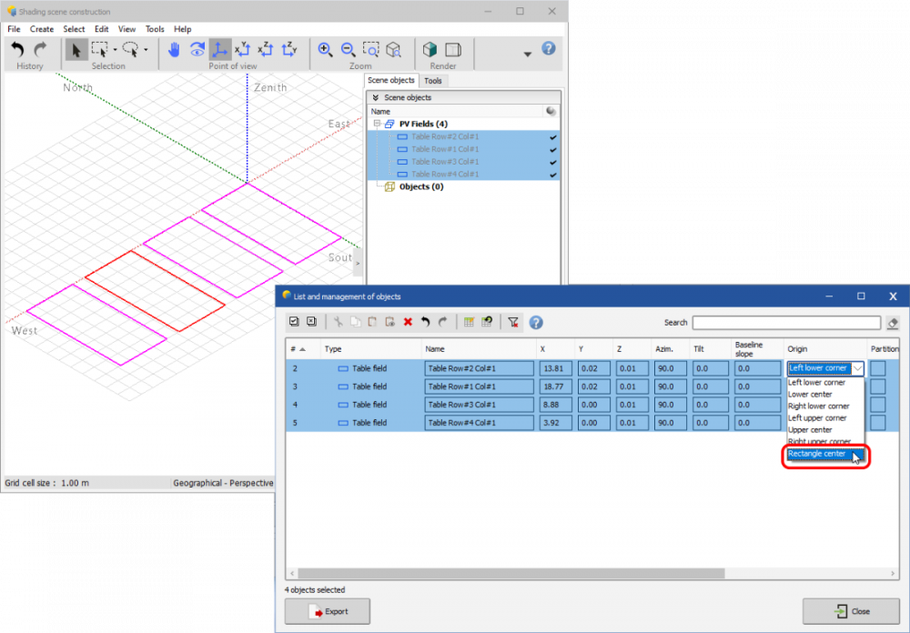The width and height of the screenshot is (910, 633).
Task: Switch to the Tools tab
Action: [433, 81]
